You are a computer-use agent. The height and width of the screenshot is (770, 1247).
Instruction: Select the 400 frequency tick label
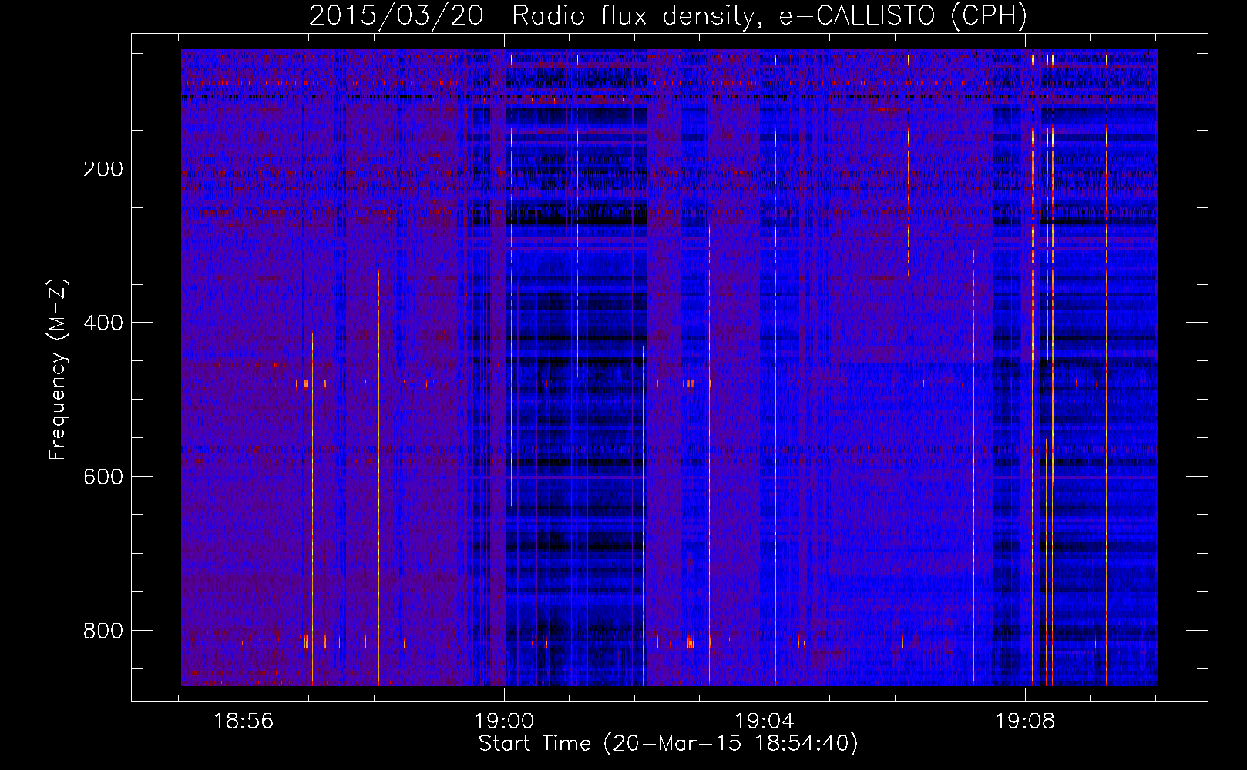point(103,323)
